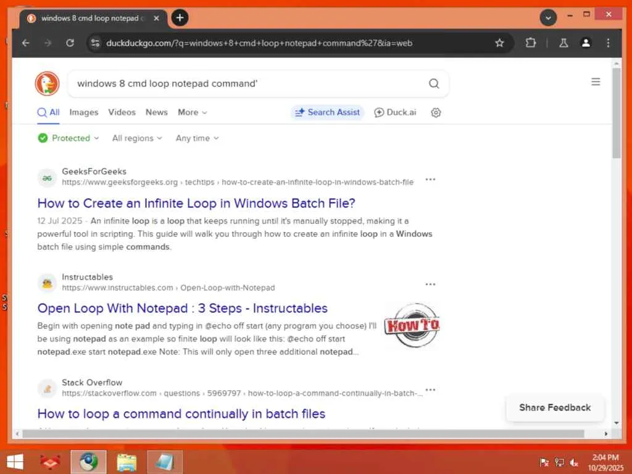Screen dimensions: 632x474
Task: Expand the Protected safe search dropdown
Action: tap(68, 138)
